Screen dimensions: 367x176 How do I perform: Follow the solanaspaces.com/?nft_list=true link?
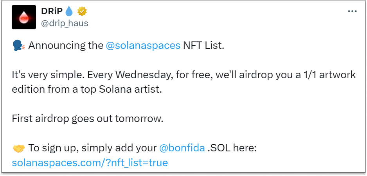(x=90, y=162)
